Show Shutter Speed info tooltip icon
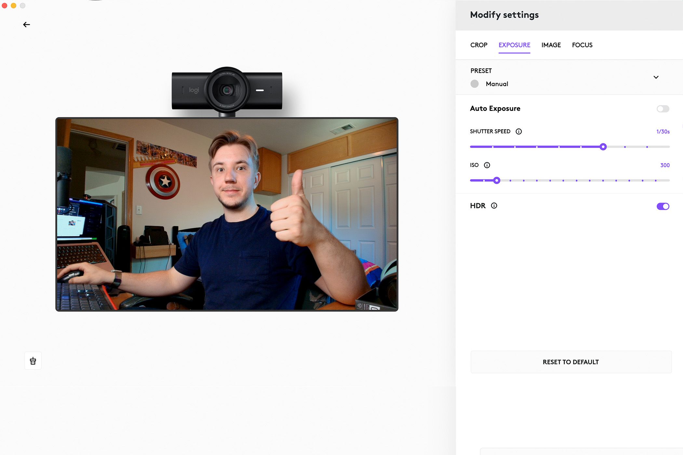This screenshot has width=683, height=455. click(519, 132)
